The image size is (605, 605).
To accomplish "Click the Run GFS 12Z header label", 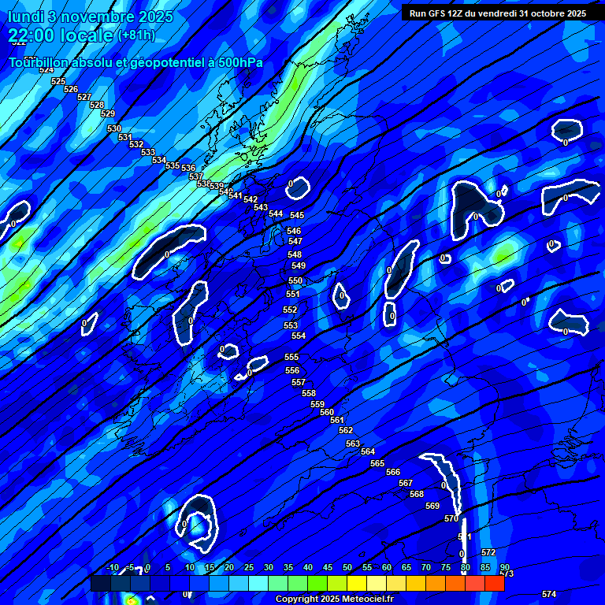I will [497, 13].
